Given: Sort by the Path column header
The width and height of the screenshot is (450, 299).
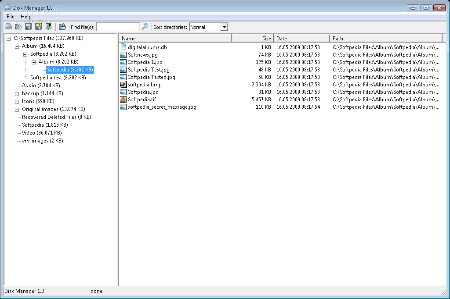Looking at the screenshot, I should 386,38.
